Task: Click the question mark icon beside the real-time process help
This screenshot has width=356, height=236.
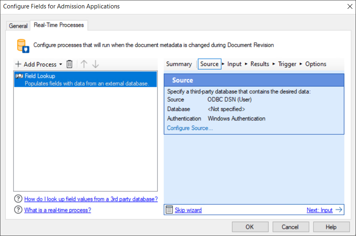Action: coord(18,209)
